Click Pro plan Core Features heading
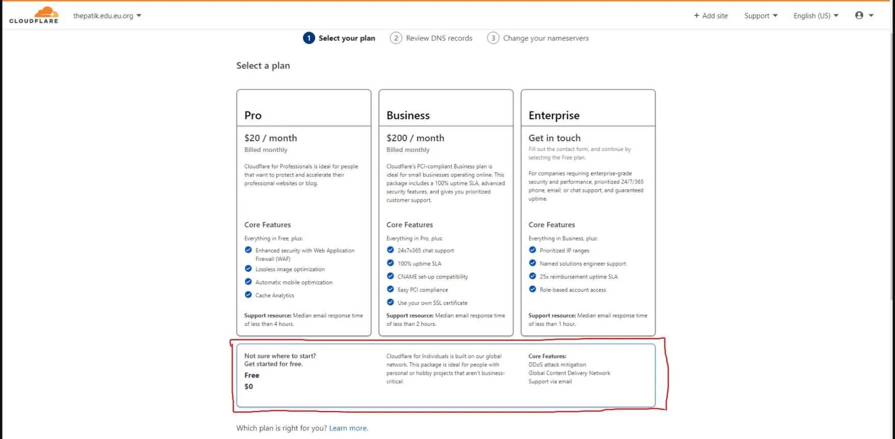 267,225
